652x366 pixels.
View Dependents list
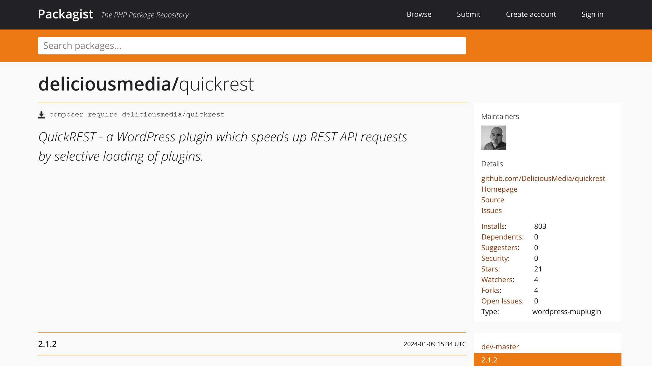(x=501, y=237)
